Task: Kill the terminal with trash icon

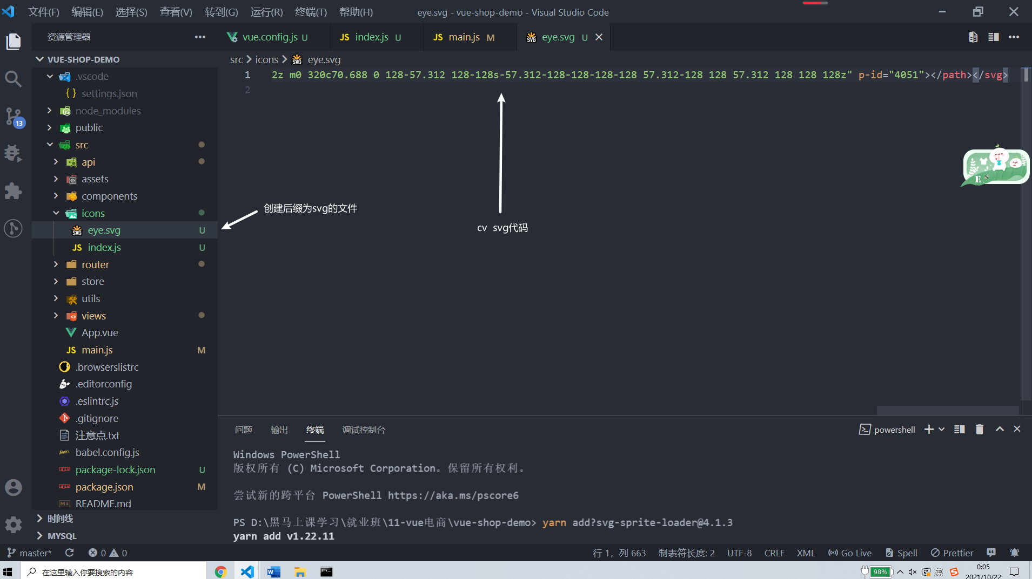Action: coord(979,429)
